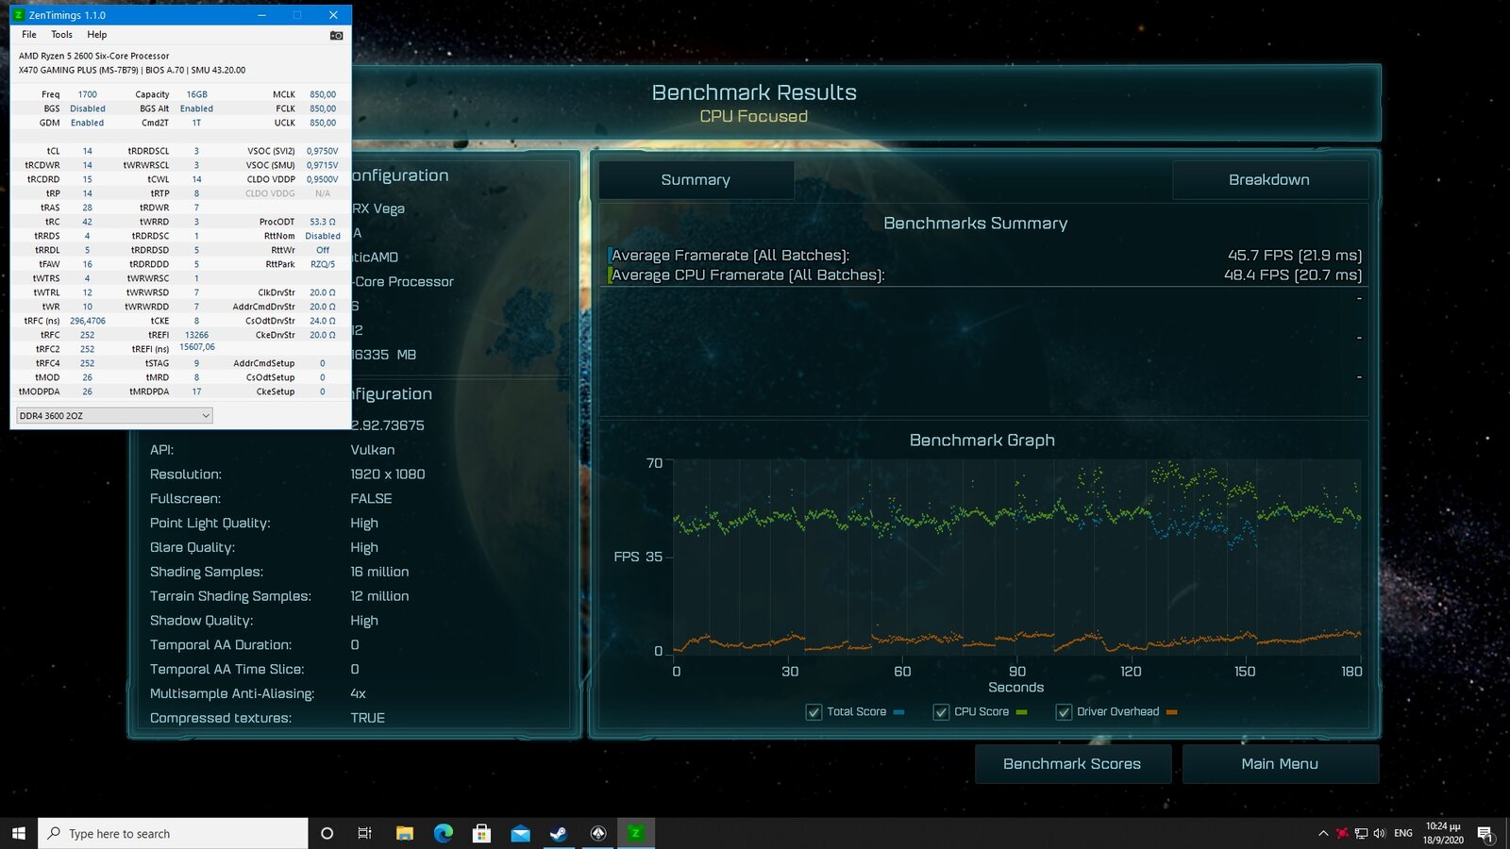1510x849 pixels.
Task: Click the tREFI value 13266
Action: point(197,335)
